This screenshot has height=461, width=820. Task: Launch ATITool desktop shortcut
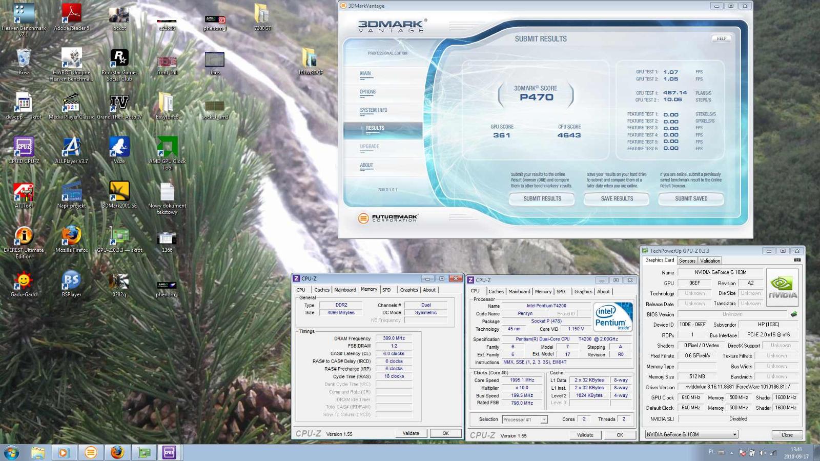click(24, 195)
